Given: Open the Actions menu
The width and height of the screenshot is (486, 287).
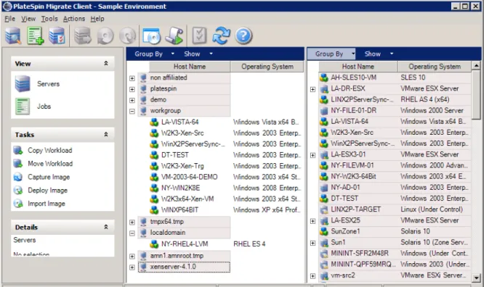Looking at the screenshot, I should (74, 19).
